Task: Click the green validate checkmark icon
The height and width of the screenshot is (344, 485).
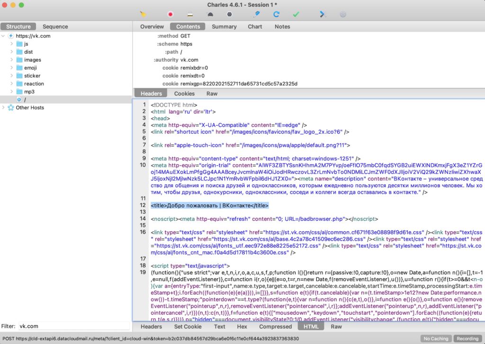Action: 296,14
